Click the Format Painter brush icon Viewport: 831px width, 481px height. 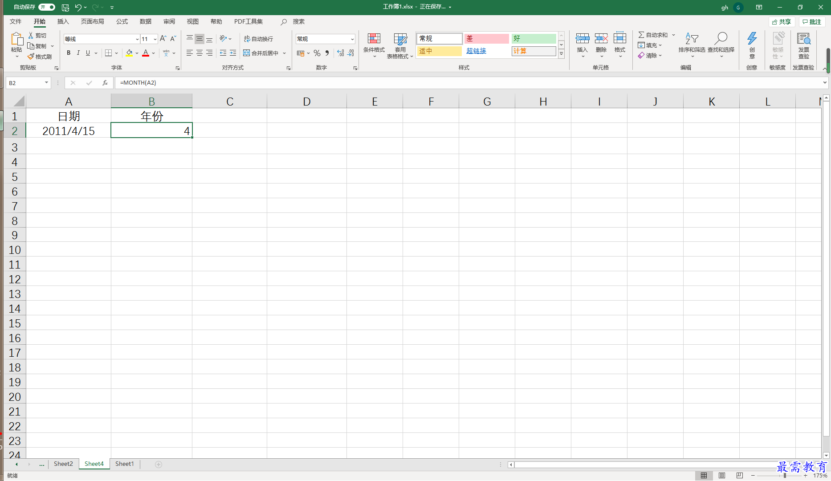point(31,57)
